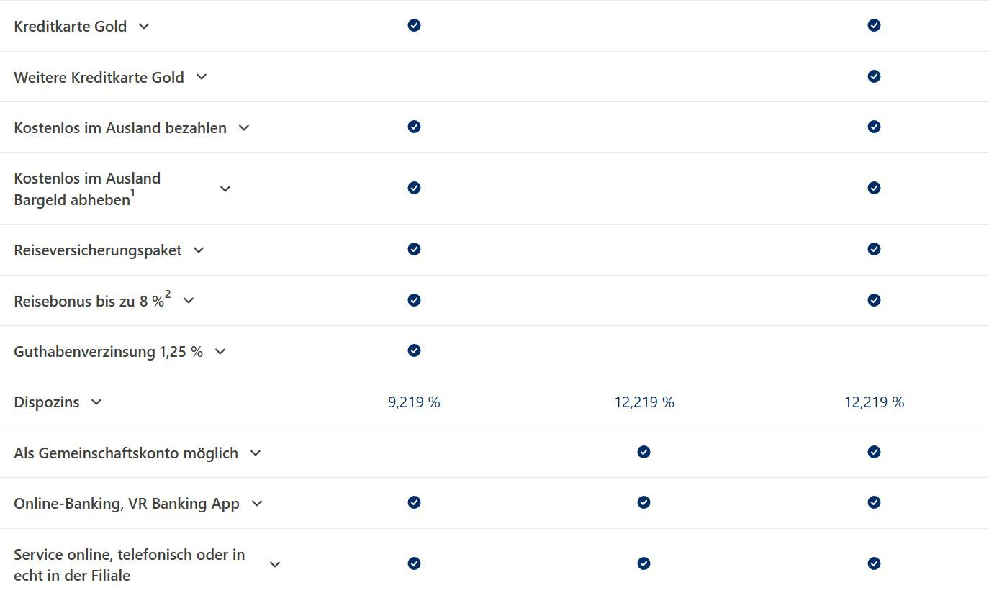This screenshot has height=598, width=989.
Task: Click the Reiseversicherungspaket label text
Action: (x=98, y=250)
